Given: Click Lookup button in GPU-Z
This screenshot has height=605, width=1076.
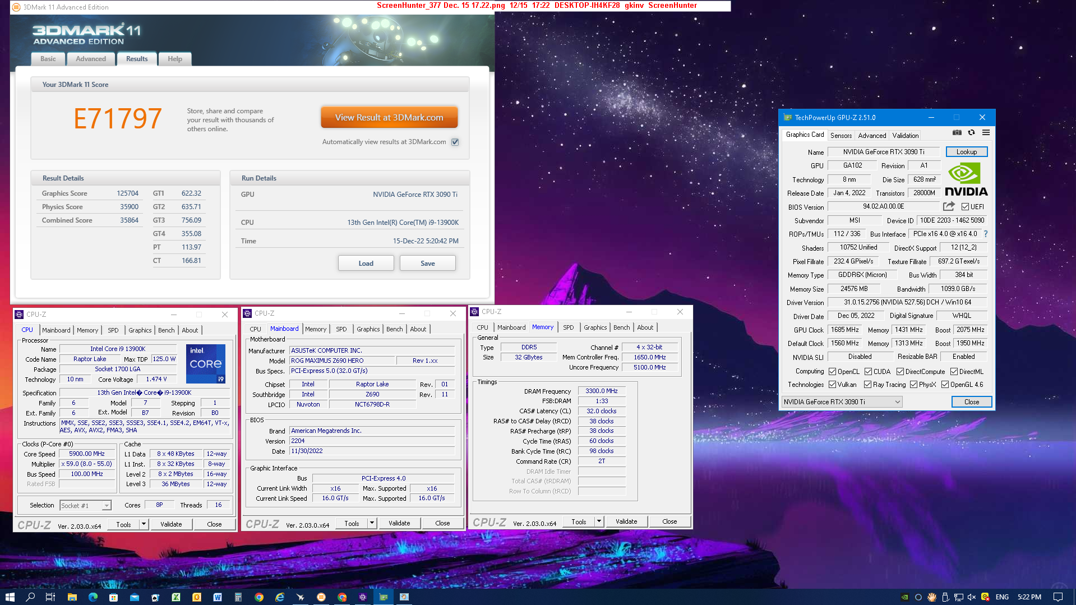Looking at the screenshot, I should (x=966, y=152).
